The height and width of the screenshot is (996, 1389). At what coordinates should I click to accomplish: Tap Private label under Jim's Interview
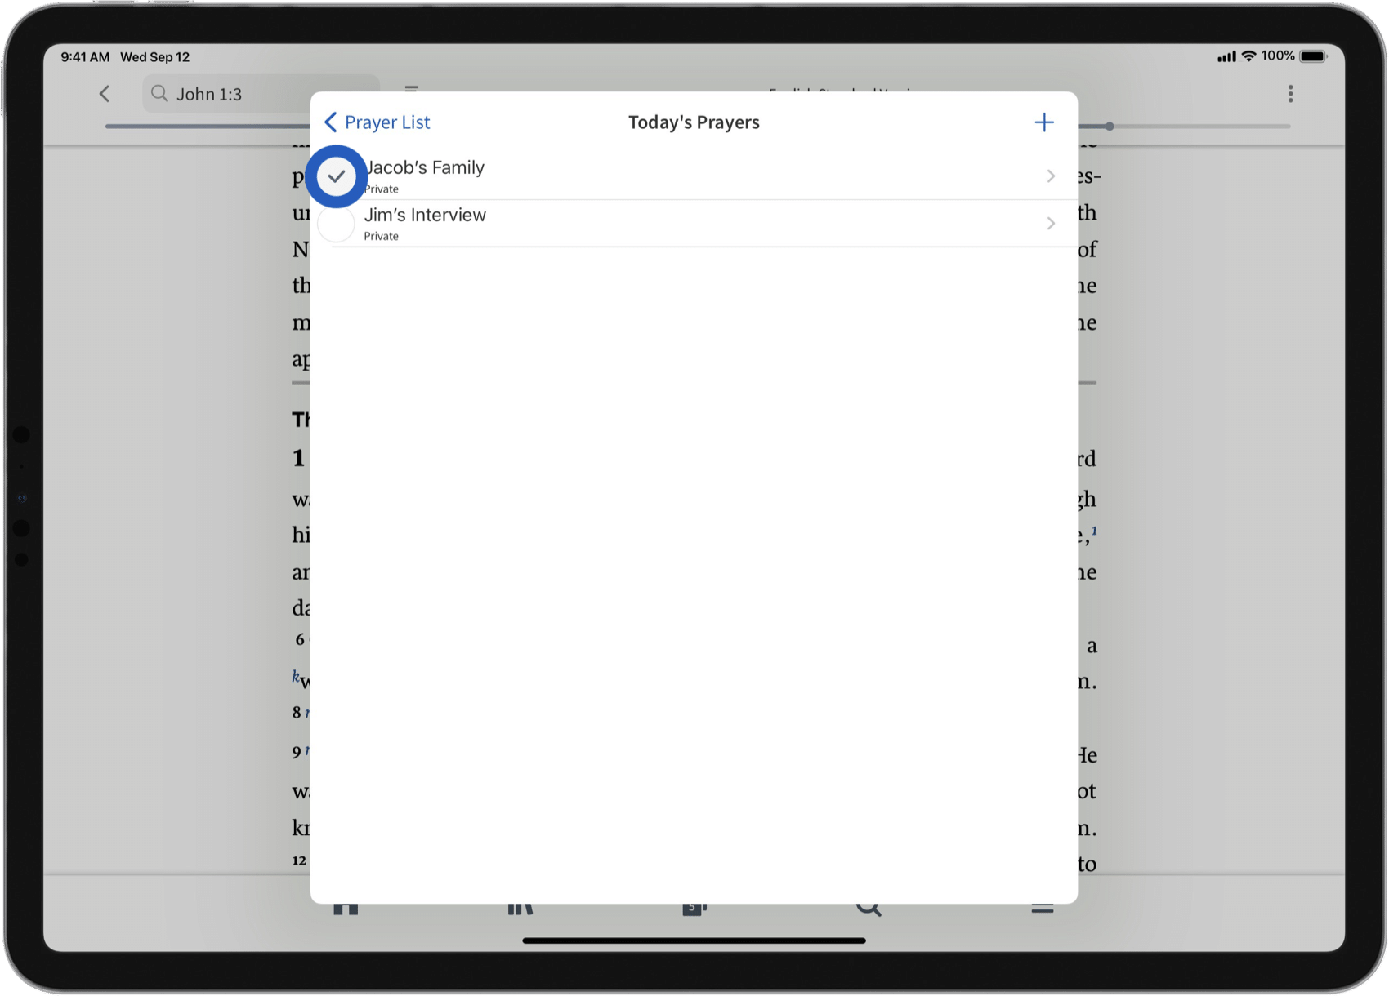[382, 237]
